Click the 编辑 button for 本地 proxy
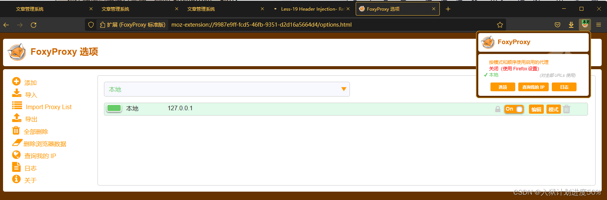607x200 pixels. (536, 110)
